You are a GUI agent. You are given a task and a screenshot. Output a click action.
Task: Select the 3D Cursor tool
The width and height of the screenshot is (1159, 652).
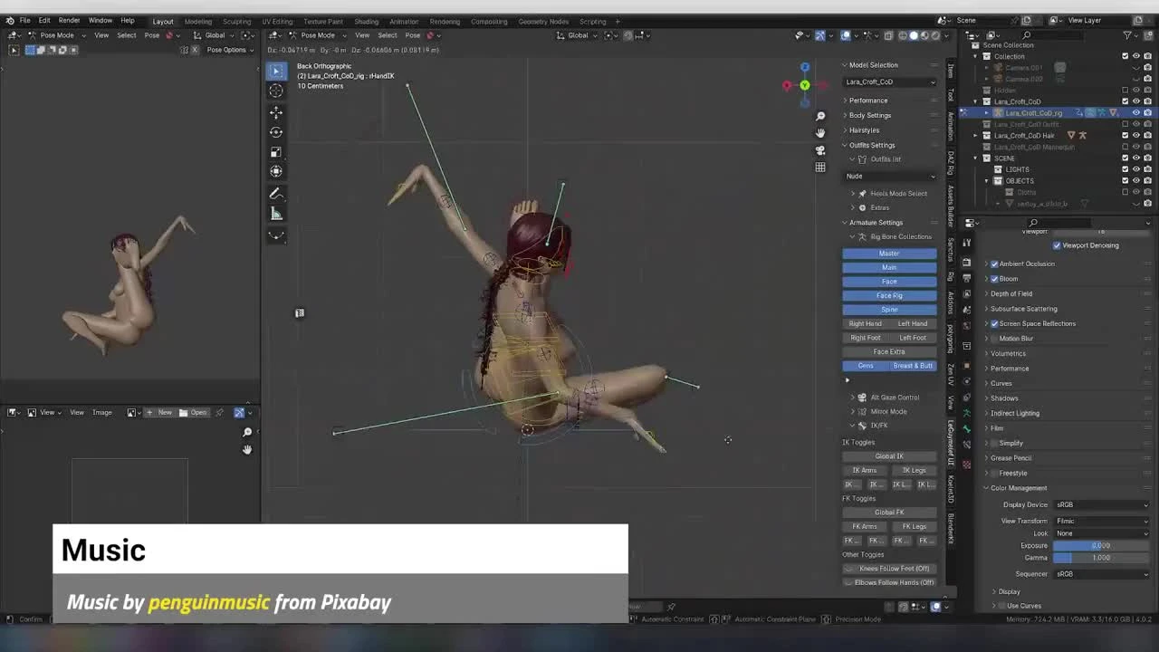coord(276,91)
